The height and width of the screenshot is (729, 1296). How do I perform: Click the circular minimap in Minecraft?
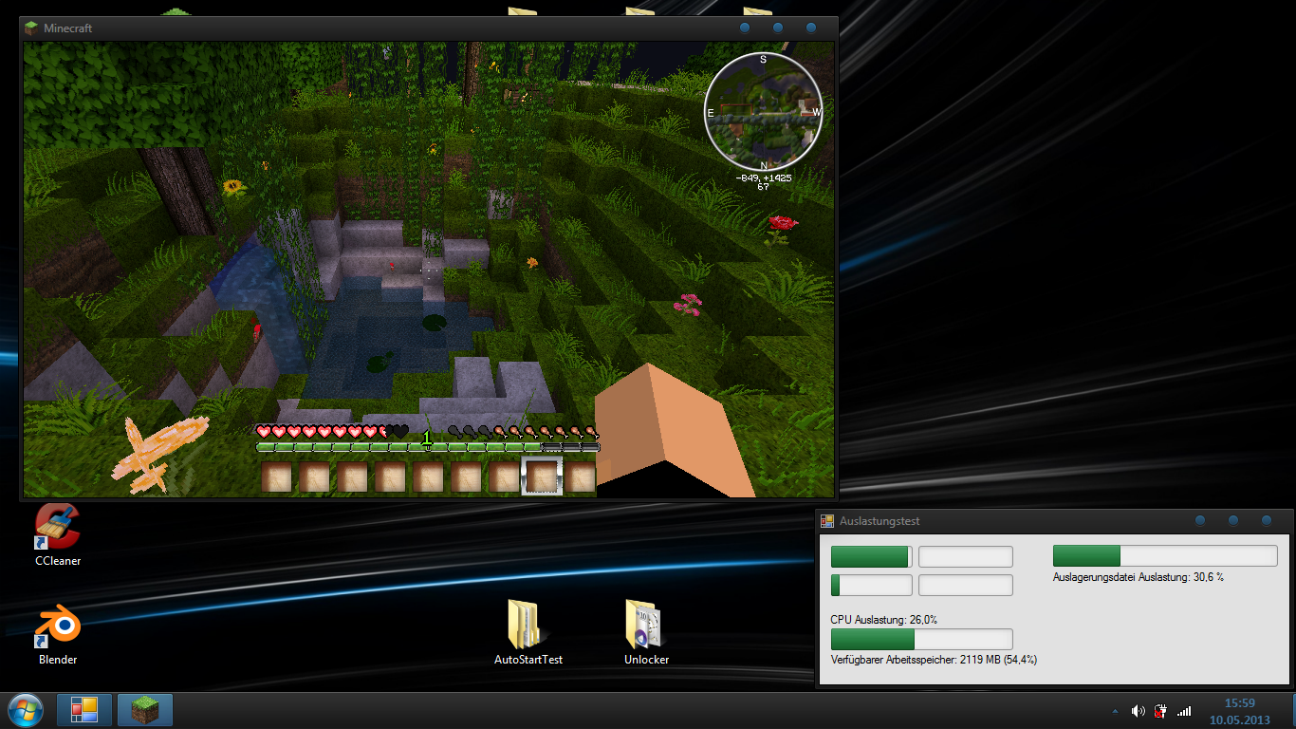(x=763, y=112)
